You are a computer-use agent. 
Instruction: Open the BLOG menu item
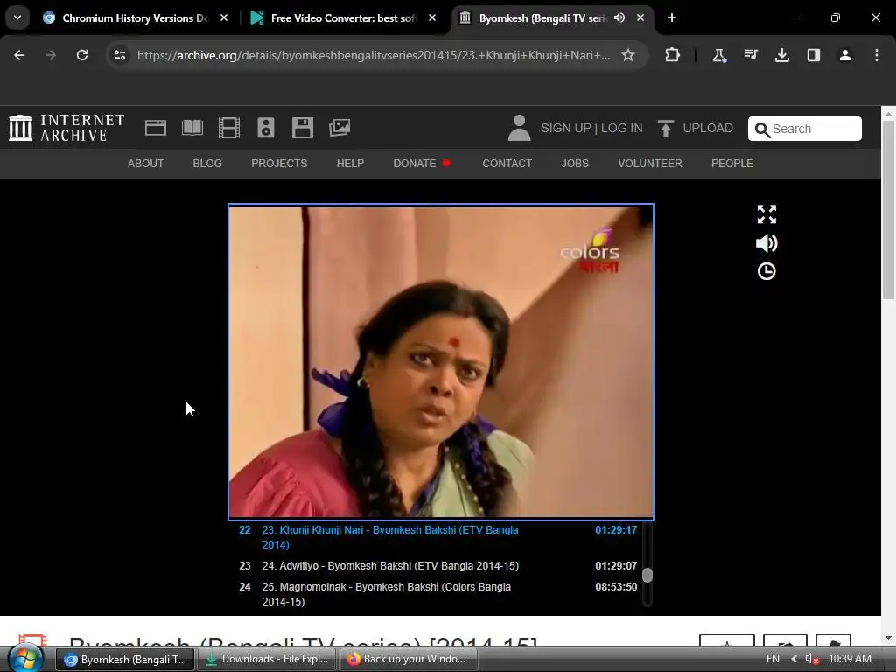pyautogui.click(x=207, y=164)
